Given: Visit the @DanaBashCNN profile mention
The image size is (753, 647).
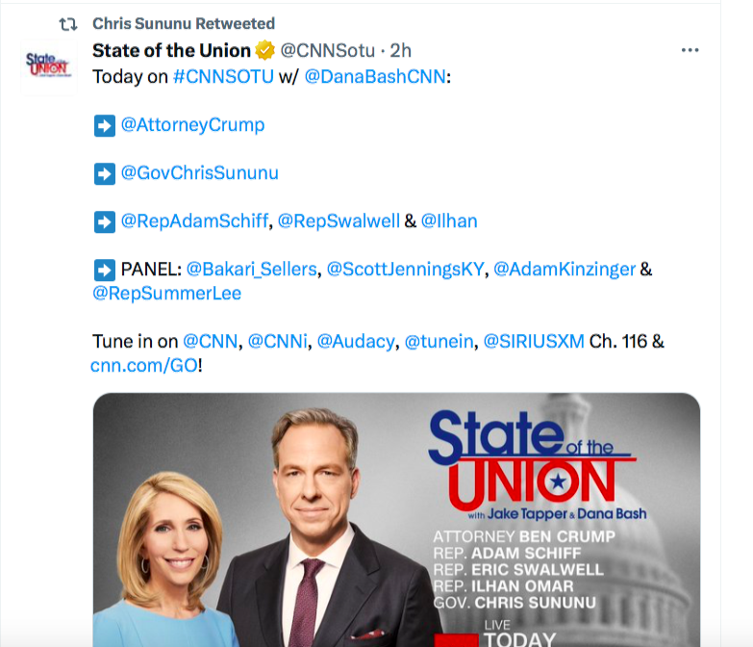Looking at the screenshot, I should coord(377,76).
